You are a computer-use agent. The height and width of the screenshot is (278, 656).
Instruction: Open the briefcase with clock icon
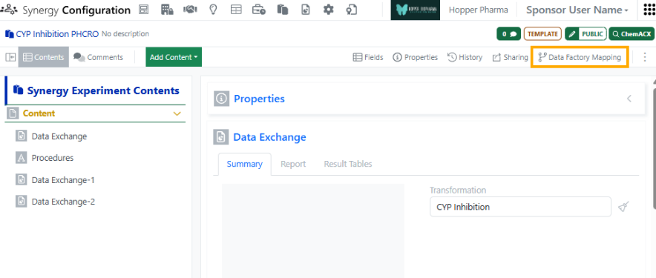(x=259, y=10)
